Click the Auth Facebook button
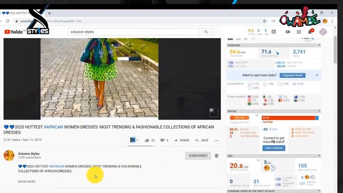This screenshot has height=193, width=343. (274, 148)
